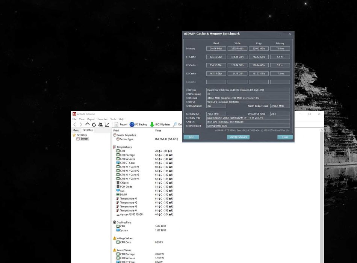Click the PCH Diode row icon
The image size is (357, 263).
pyautogui.click(x=118, y=187)
